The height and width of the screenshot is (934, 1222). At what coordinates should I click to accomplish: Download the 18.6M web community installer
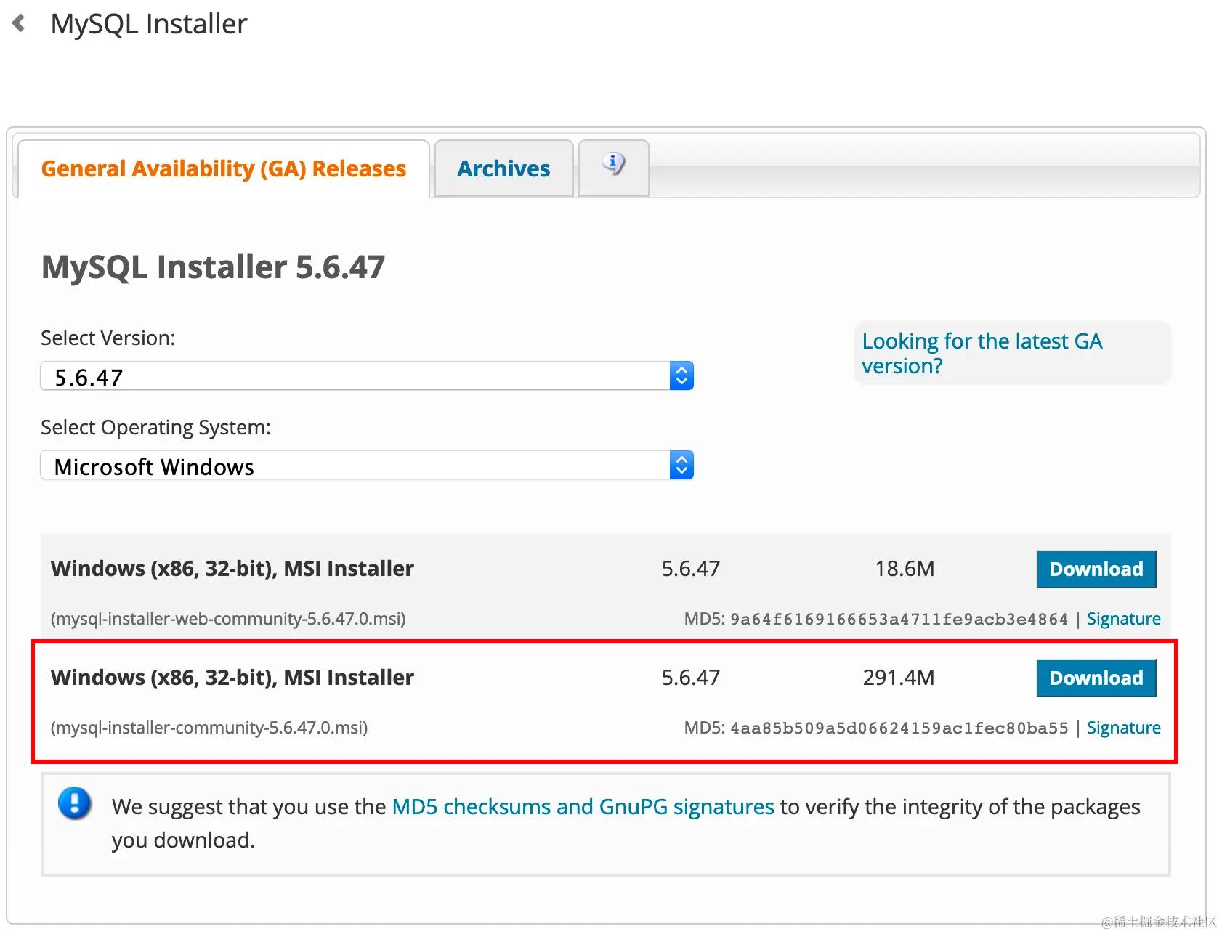tap(1096, 569)
